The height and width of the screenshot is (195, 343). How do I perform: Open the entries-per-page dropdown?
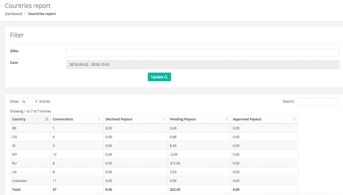click(29, 102)
